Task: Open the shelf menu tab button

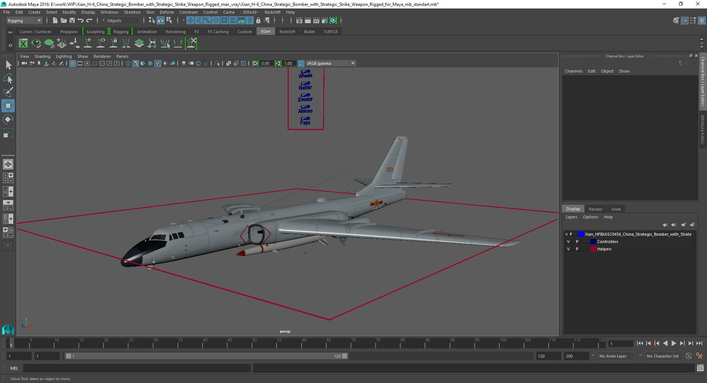Action: pos(10,32)
